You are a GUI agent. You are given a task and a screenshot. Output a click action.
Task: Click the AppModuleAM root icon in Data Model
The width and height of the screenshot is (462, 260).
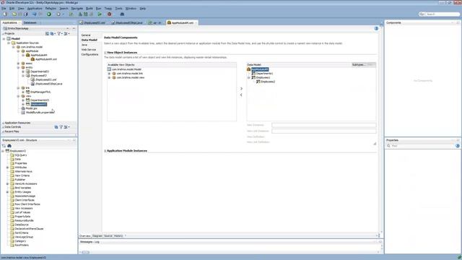tap(248, 69)
